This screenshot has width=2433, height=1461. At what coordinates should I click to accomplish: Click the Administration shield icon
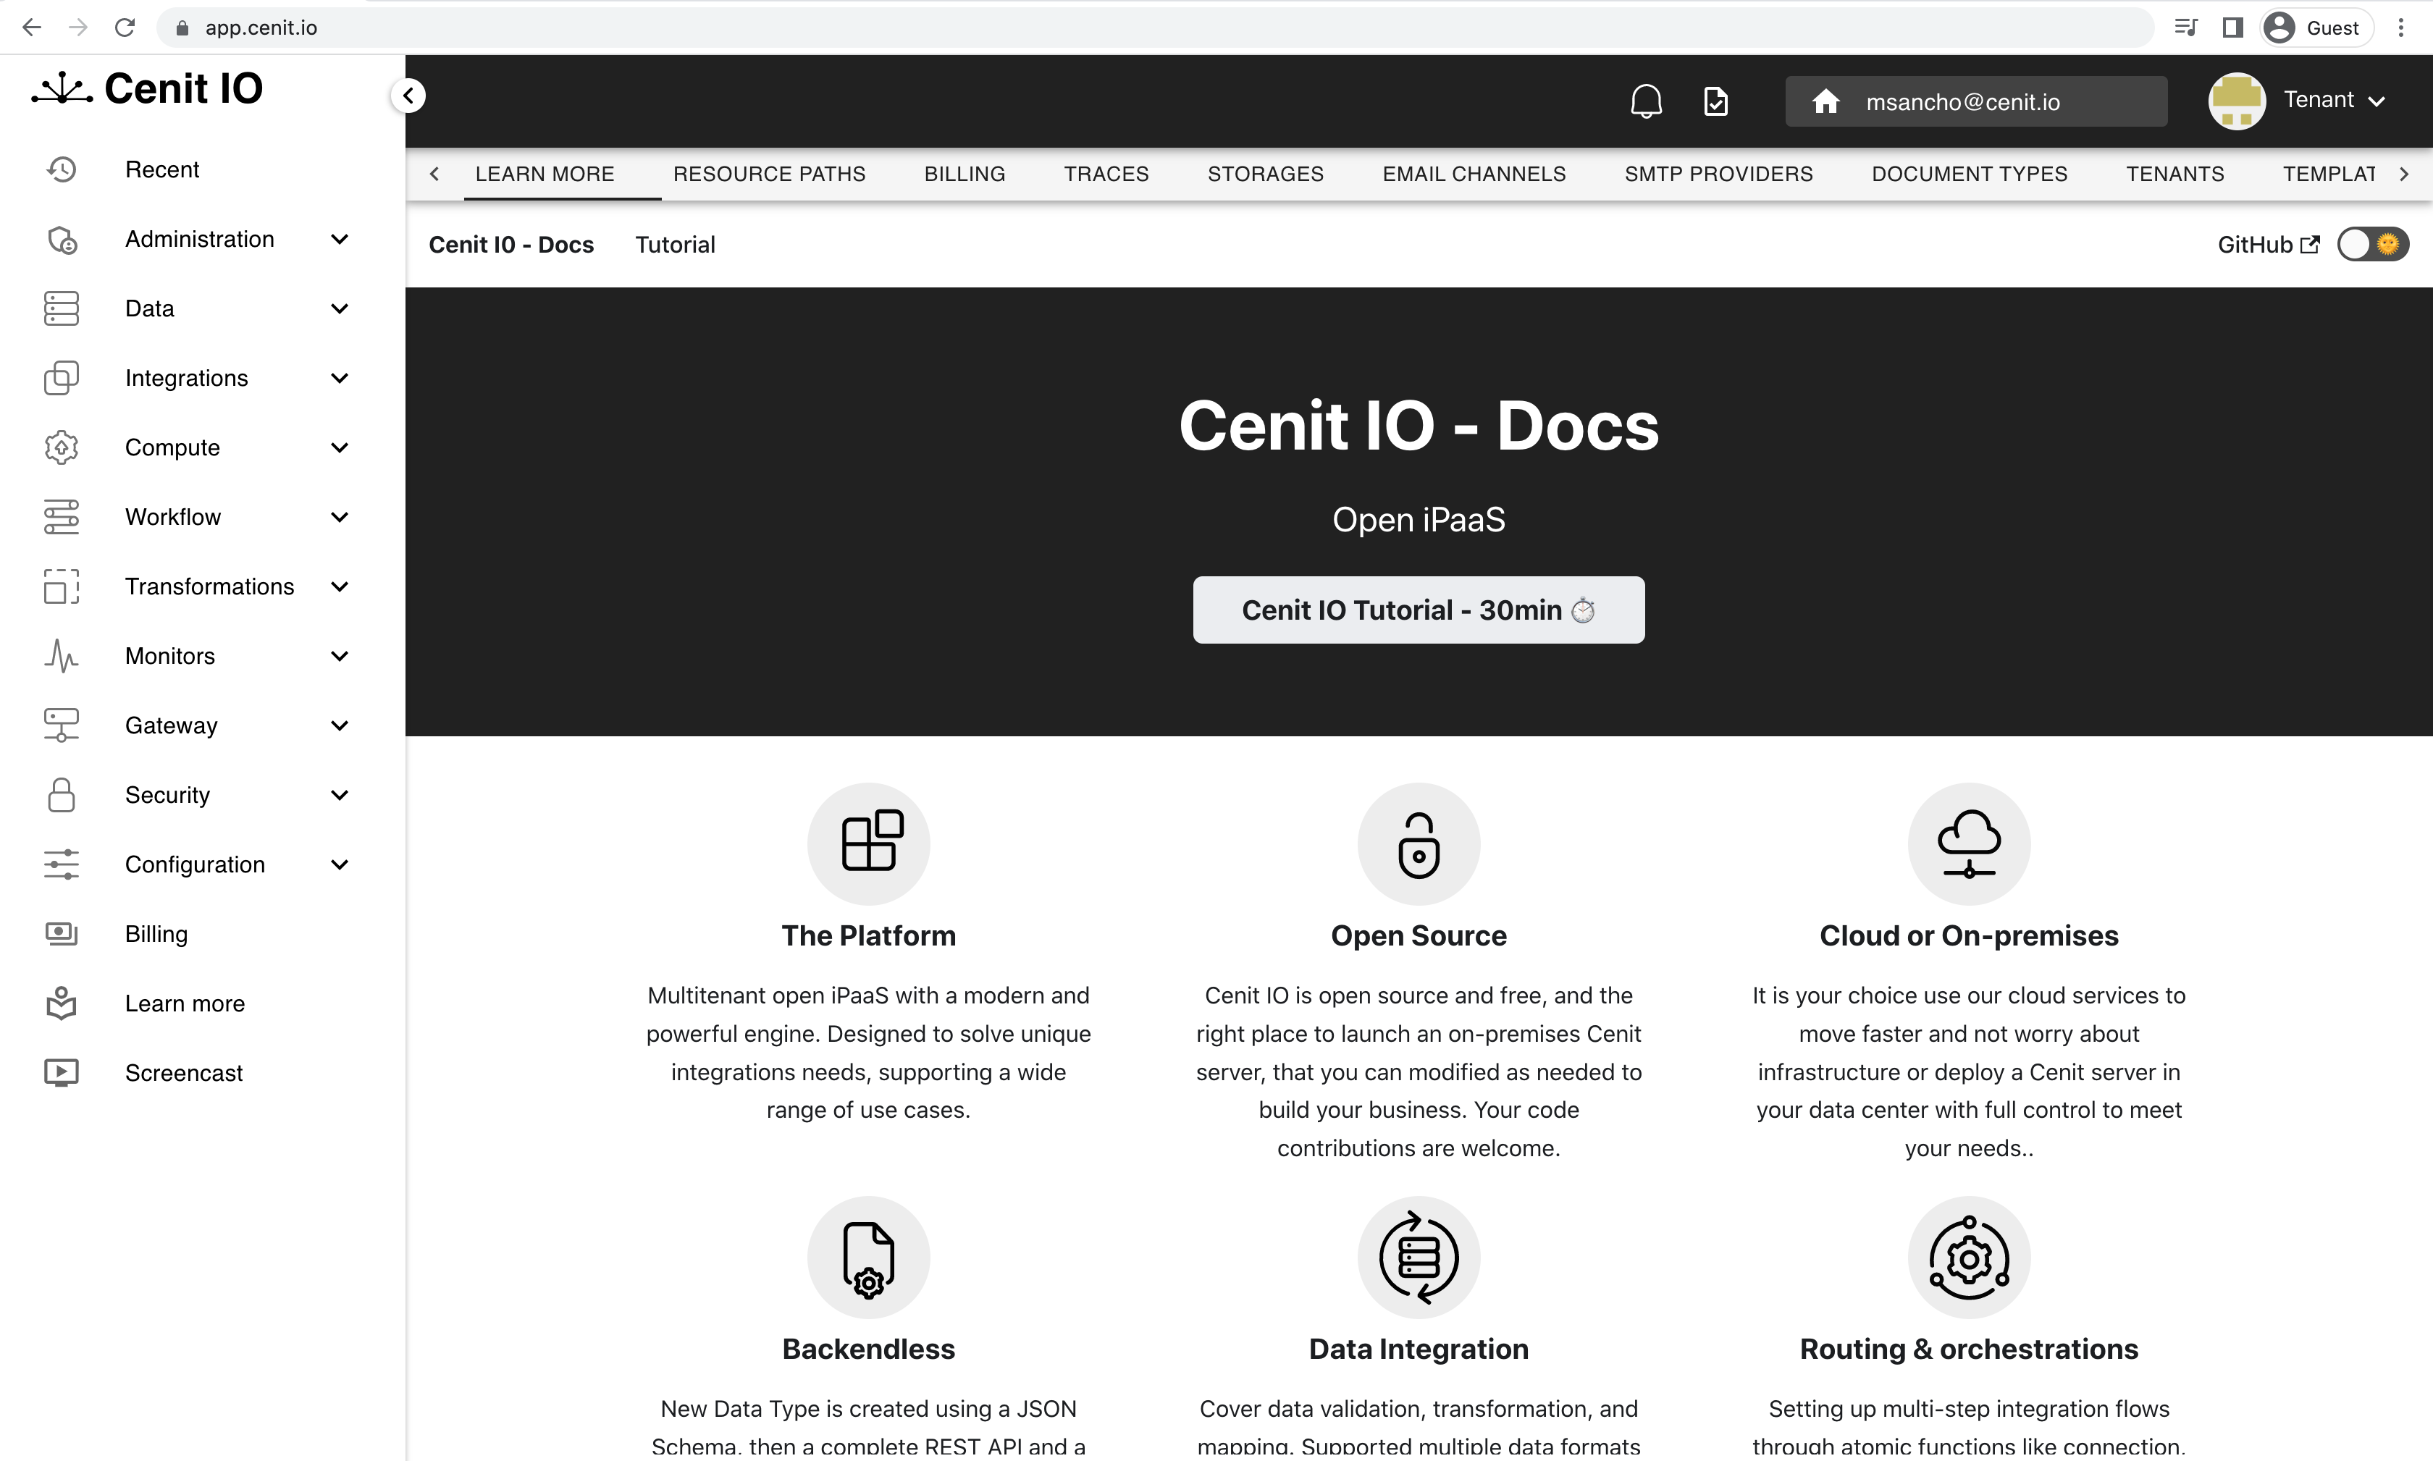(61, 239)
